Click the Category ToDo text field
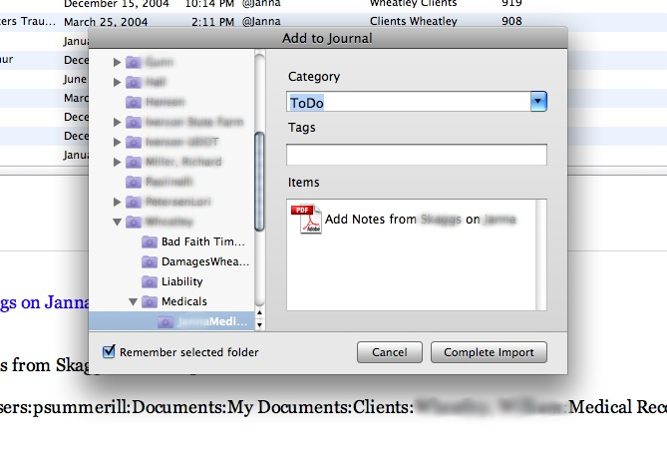The width and height of the screenshot is (667, 472). point(409,102)
